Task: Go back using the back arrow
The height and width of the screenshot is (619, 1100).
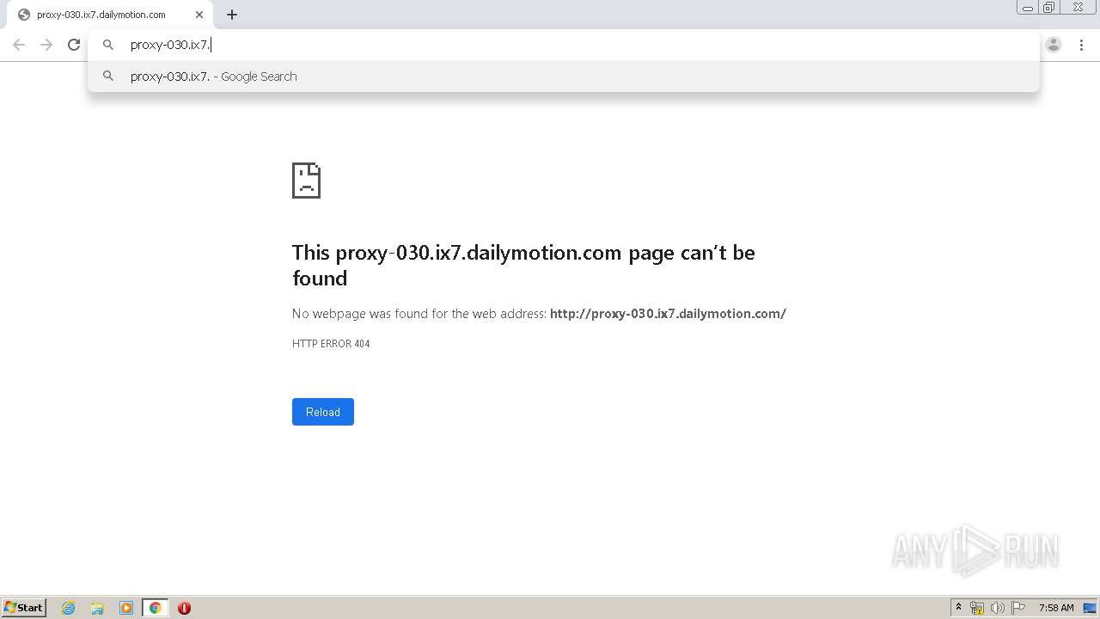Action: [x=19, y=45]
